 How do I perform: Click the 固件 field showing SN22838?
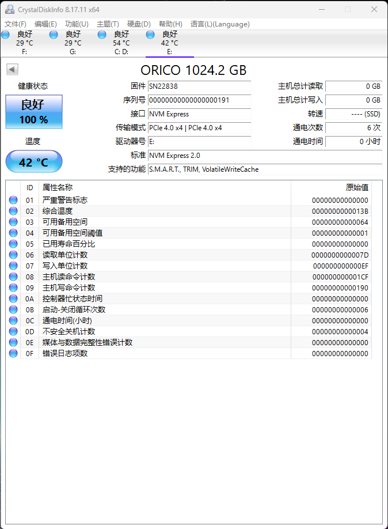point(200,86)
